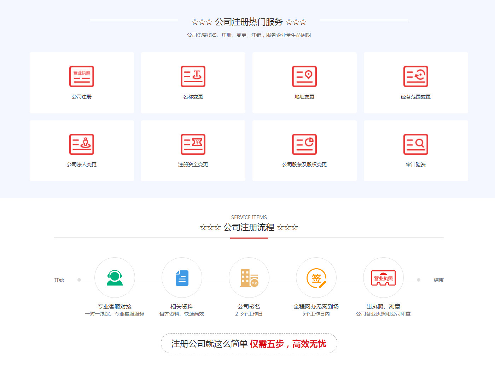The height and width of the screenshot is (366, 495).
Task: Click the 备齐资料、快速高效 description
Action: [x=182, y=314]
